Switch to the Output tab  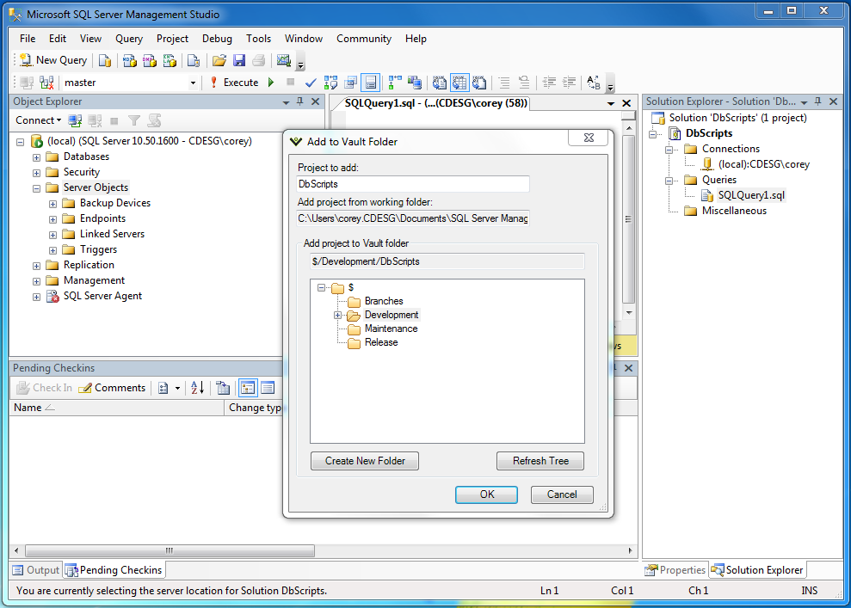tap(36, 569)
